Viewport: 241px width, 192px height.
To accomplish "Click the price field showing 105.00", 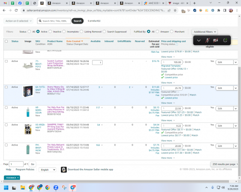I will pyautogui.click(x=172, y=62).
